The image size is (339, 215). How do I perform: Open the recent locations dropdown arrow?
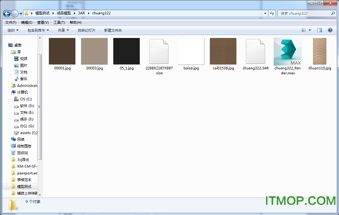tap(21, 14)
